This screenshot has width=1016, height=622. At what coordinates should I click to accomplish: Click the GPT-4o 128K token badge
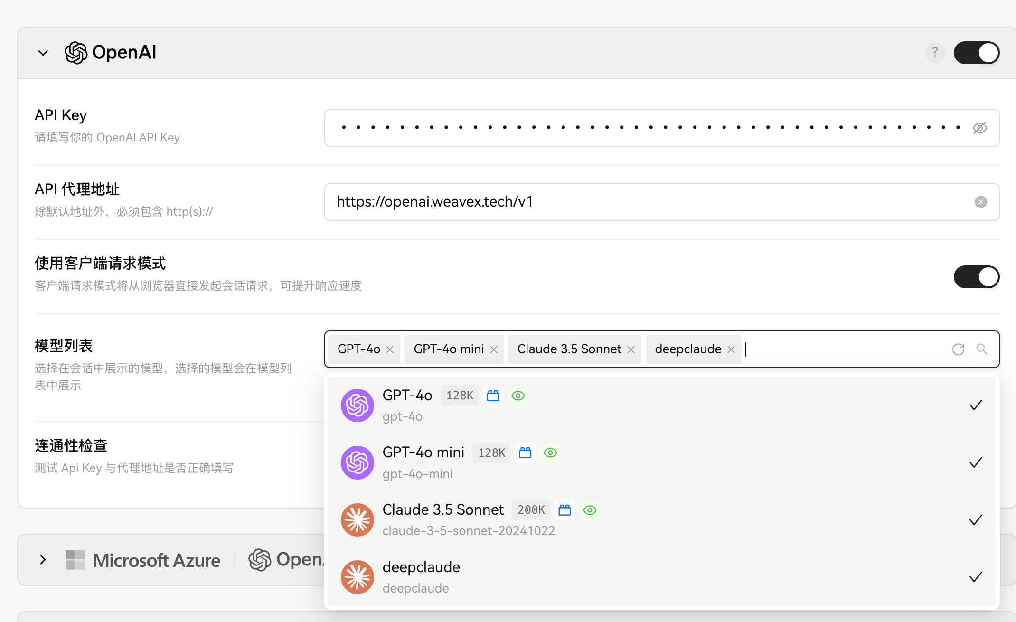[x=460, y=396]
